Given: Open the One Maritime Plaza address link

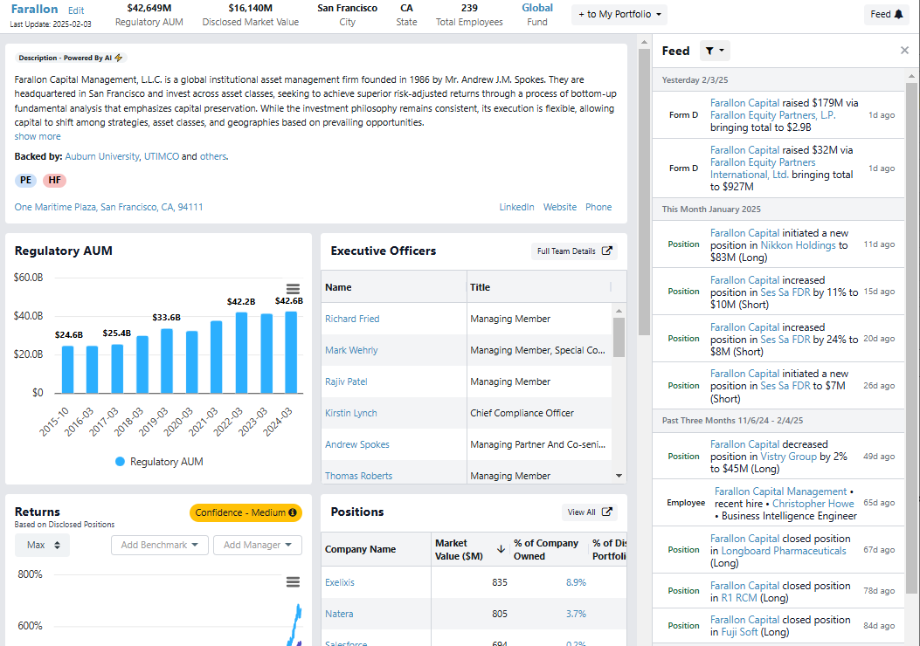Looking at the screenshot, I should 108,207.
